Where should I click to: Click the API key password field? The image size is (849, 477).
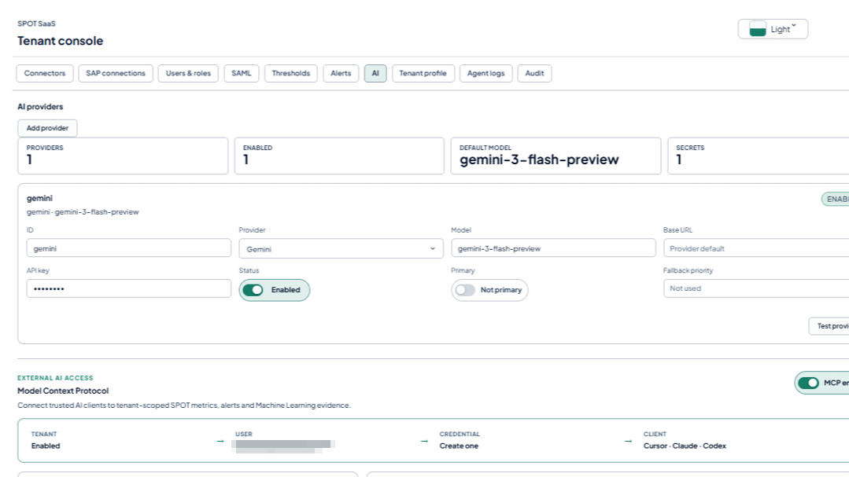(x=129, y=289)
